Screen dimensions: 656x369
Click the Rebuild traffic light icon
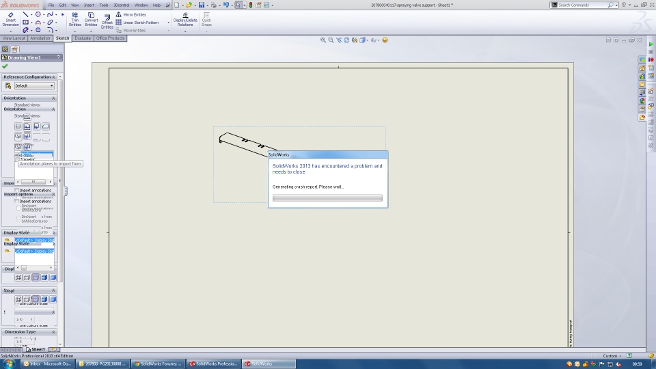251,5
